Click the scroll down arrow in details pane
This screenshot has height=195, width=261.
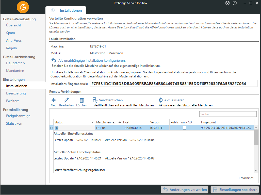coord(256,171)
